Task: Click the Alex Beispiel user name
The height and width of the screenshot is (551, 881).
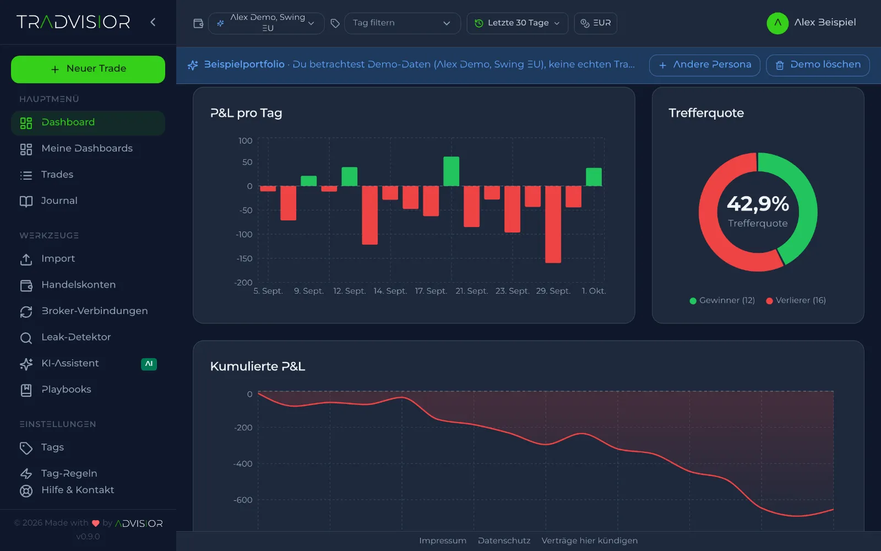Action: (x=825, y=23)
